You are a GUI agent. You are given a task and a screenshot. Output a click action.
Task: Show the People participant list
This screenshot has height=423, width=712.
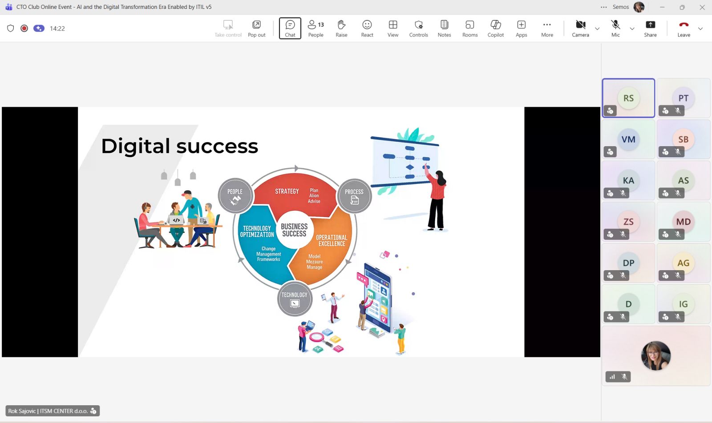pyautogui.click(x=316, y=28)
